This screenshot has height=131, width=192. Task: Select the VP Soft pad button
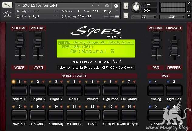point(156,115)
